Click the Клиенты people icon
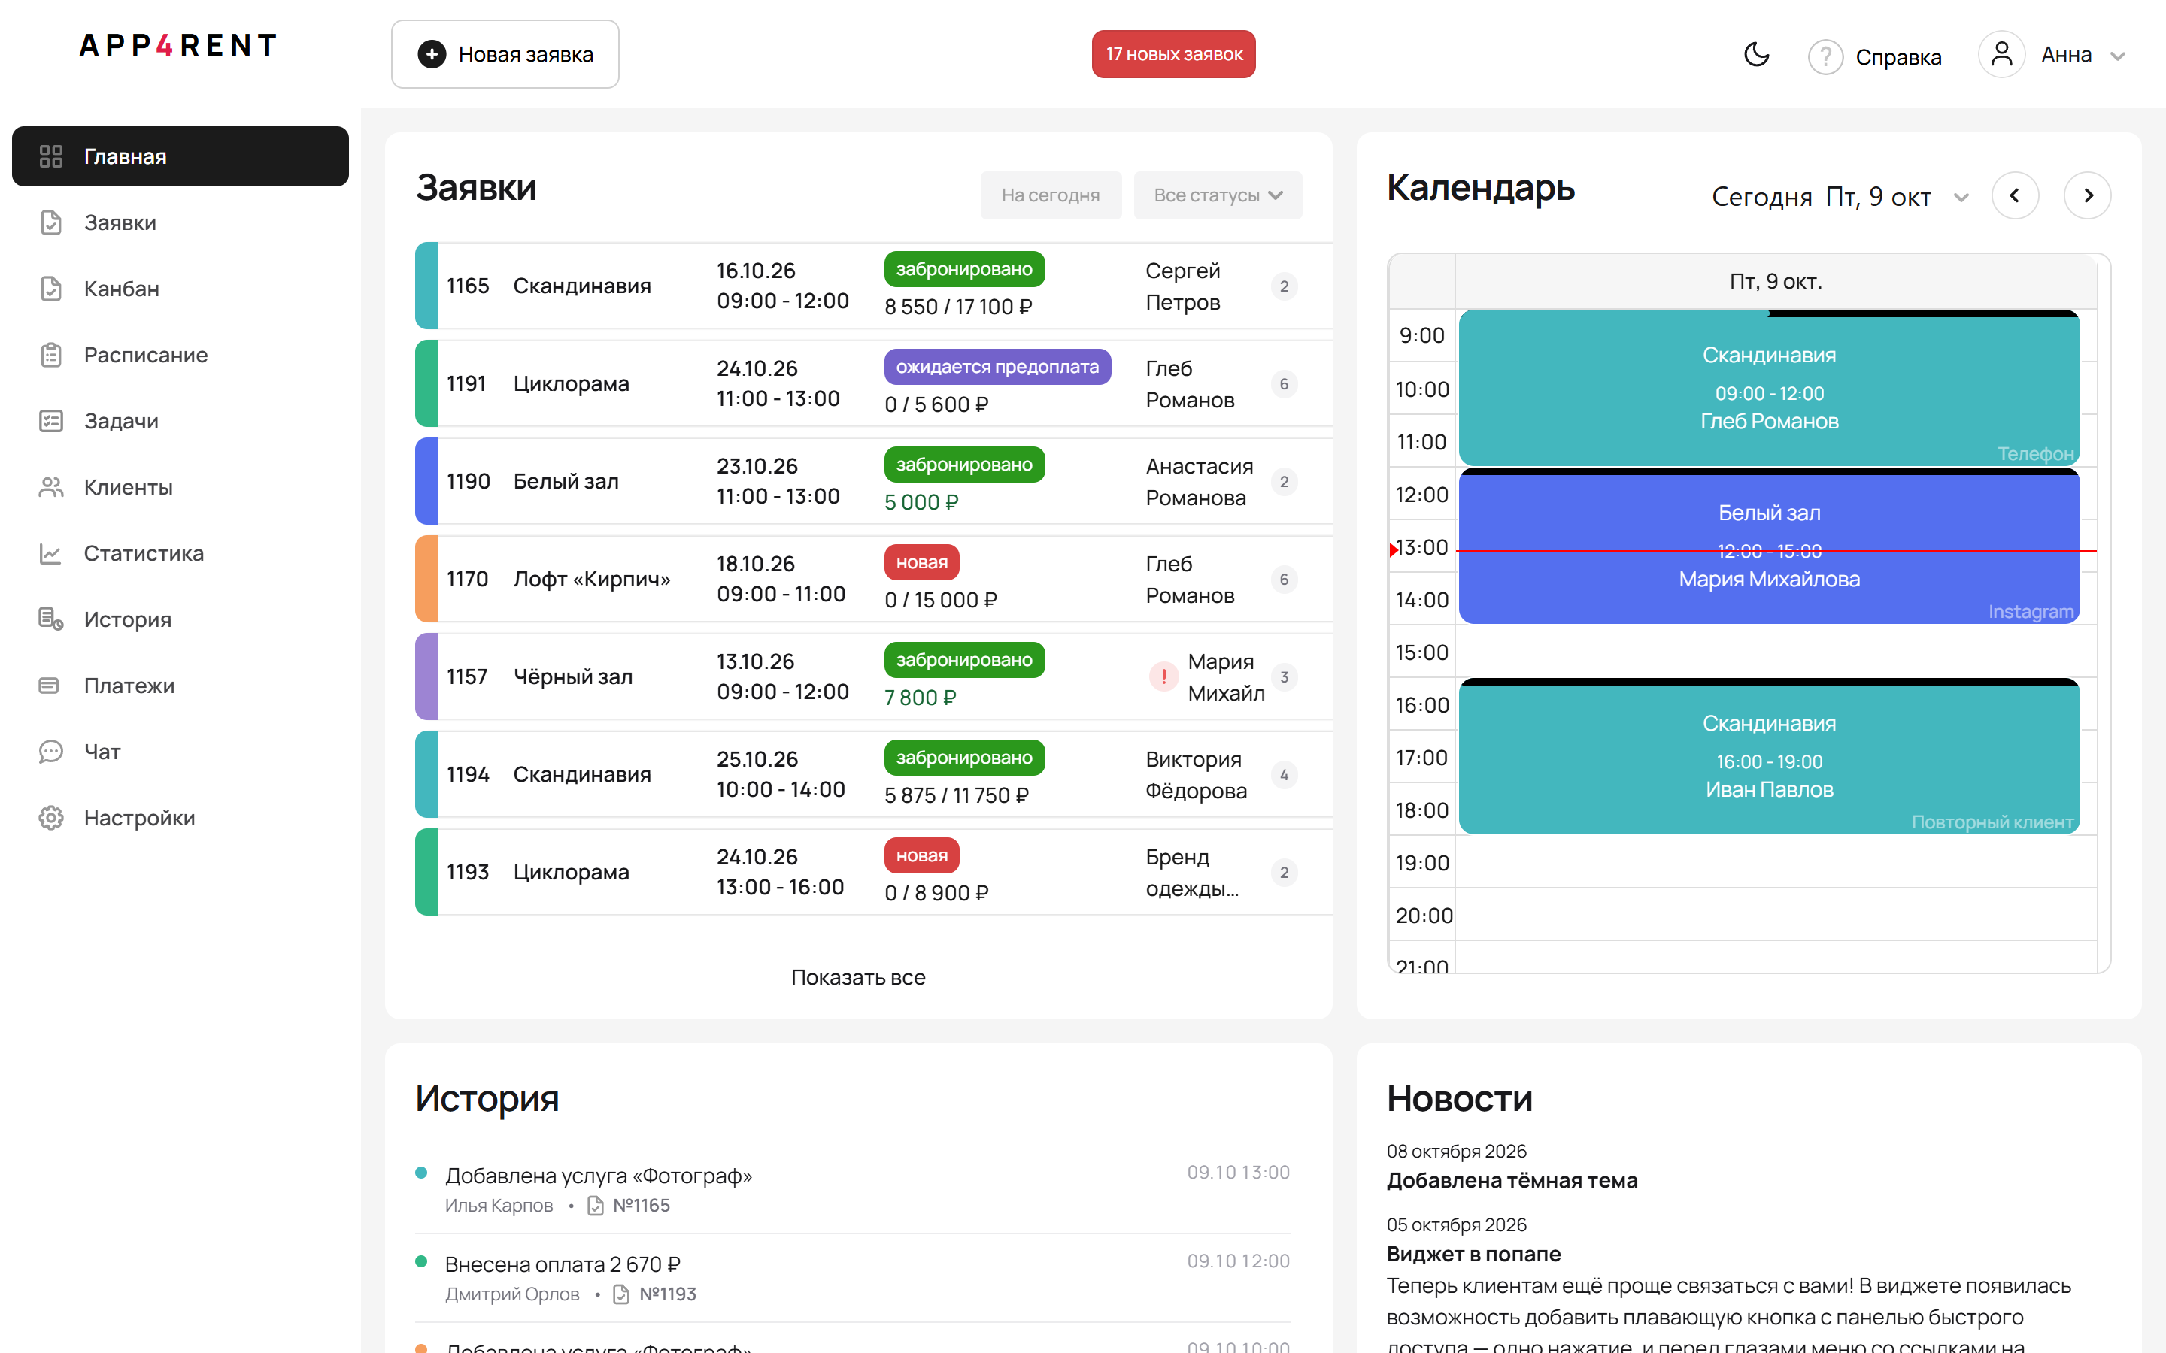Image resolution: width=2166 pixels, height=1353 pixels. click(x=51, y=488)
